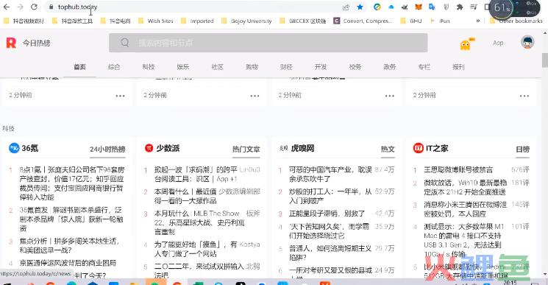The height and width of the screenshot is (285, 548).
Task: Toggle the blue bookmark star
Action: click(x=360, y=7)
